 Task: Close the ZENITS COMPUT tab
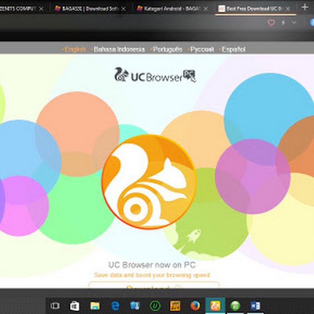(42, 9)
